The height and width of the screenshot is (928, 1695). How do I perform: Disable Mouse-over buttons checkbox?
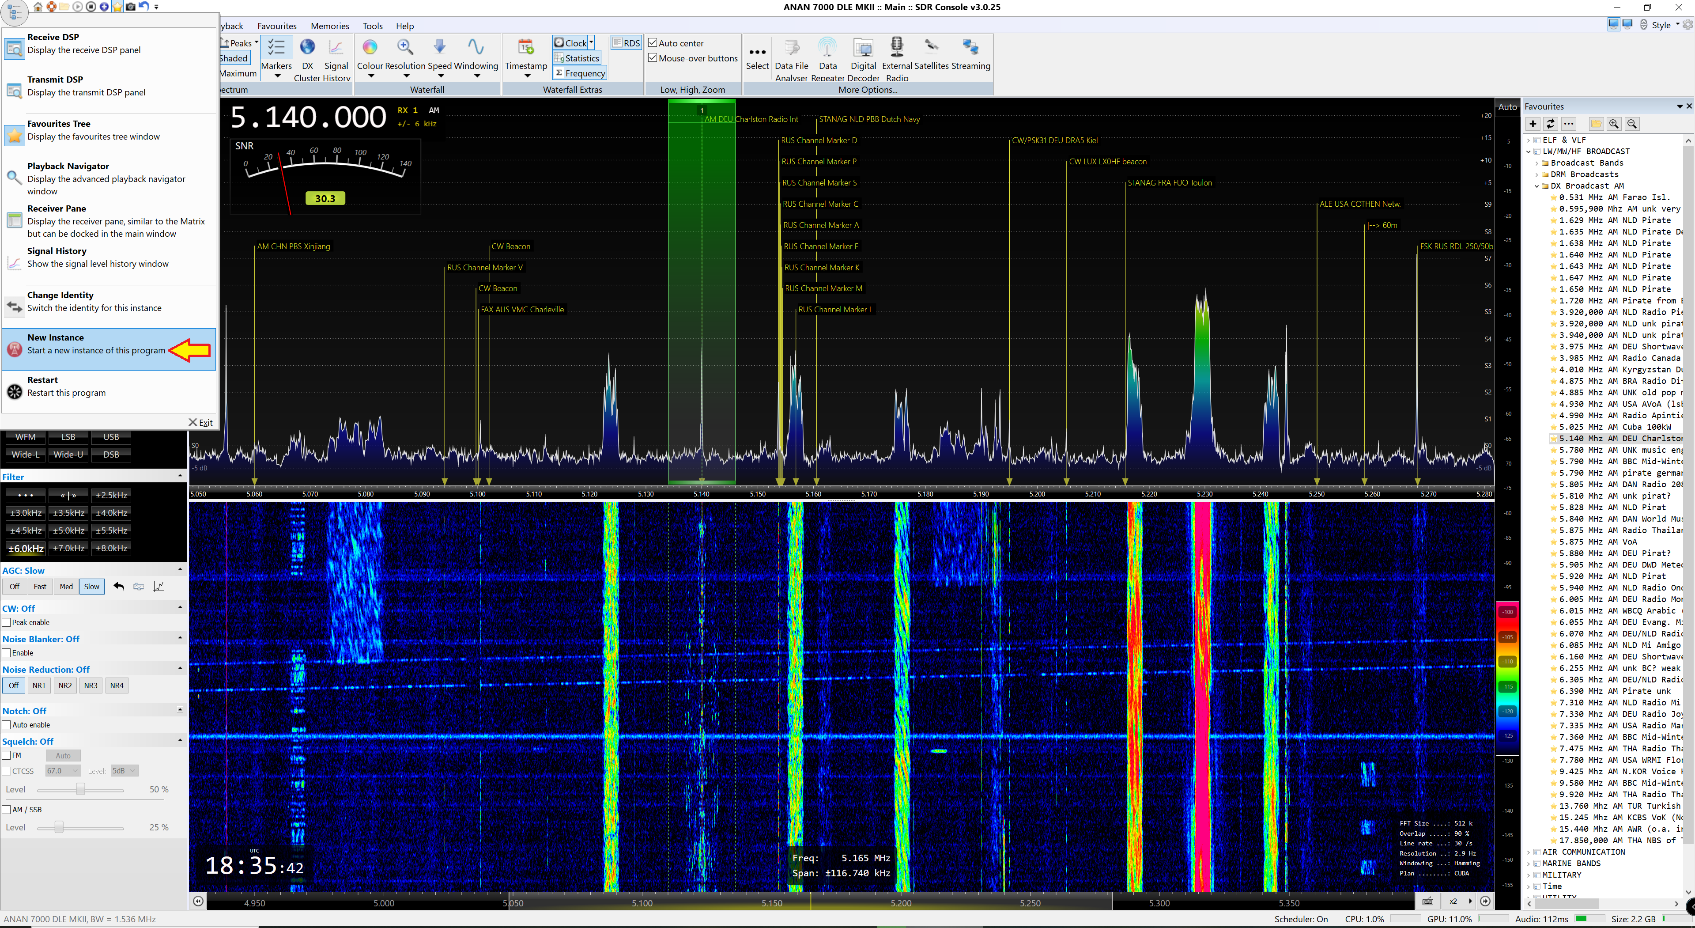pyautogui.click(x=653, y=58)
